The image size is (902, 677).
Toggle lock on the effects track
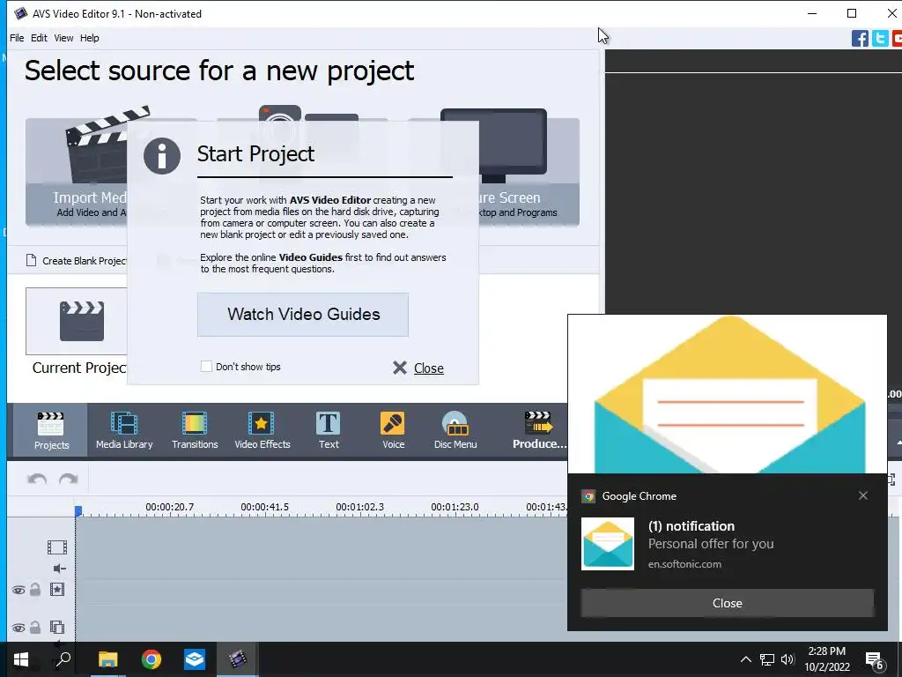click(35, 590)
